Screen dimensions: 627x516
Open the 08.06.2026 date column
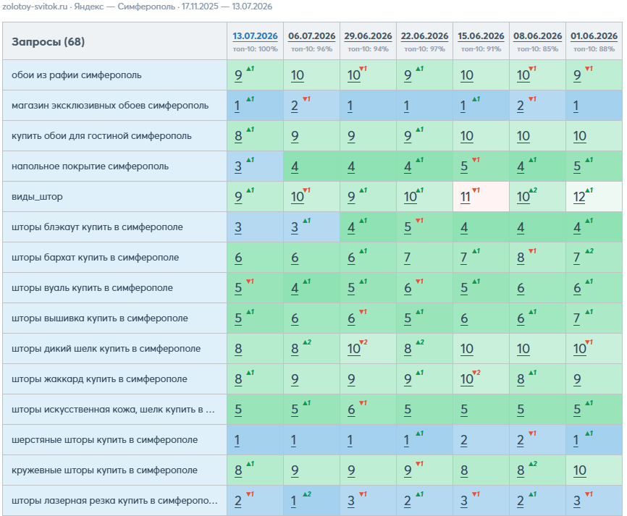(537, 36)
